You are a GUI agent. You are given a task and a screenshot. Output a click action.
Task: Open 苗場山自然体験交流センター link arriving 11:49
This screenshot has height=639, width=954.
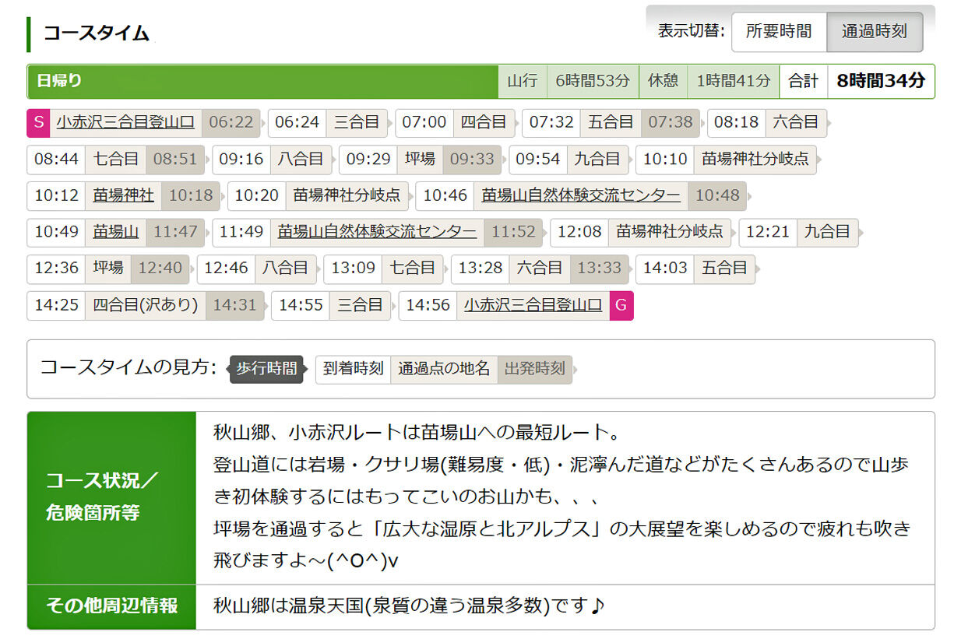377,232
